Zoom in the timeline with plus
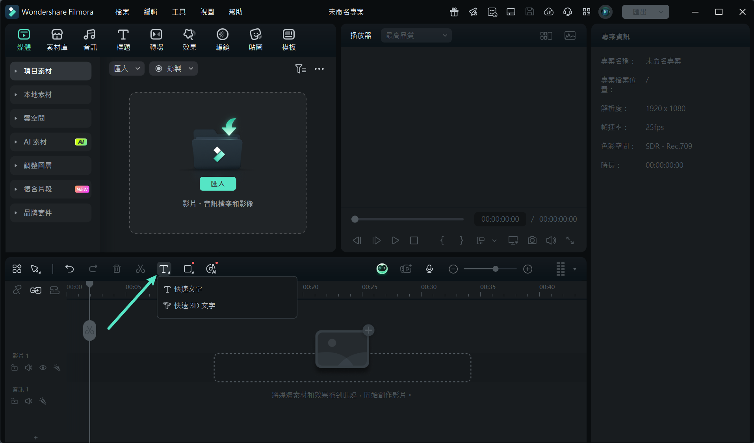The width and height of the screenshot is (754, 443). click(x=528, y=269)
